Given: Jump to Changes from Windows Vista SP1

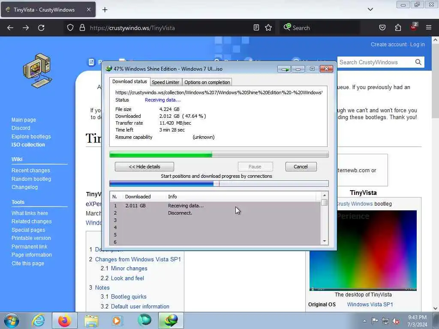Looking at the screenshot, I should 138,259.
